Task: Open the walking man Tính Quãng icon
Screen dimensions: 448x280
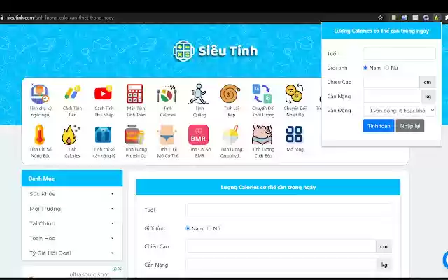Action: (199, 94)
